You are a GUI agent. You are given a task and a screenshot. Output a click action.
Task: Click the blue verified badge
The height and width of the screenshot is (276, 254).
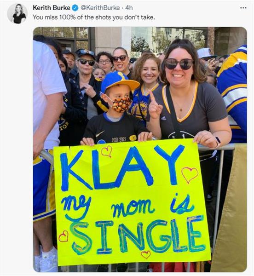click(75, 8)
